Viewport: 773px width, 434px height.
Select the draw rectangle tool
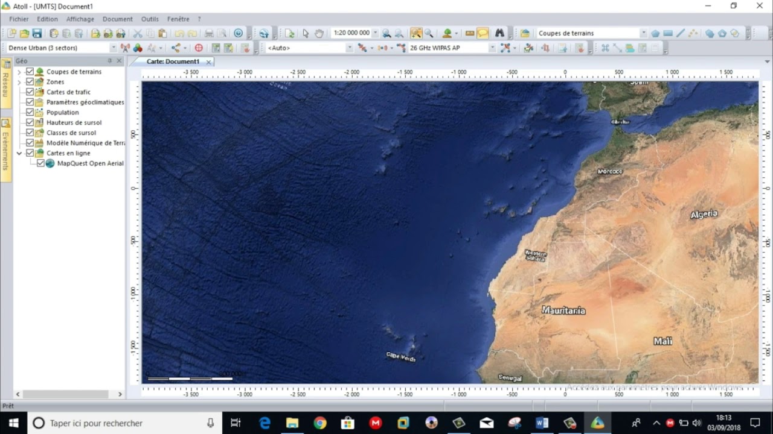pos(668,33)
